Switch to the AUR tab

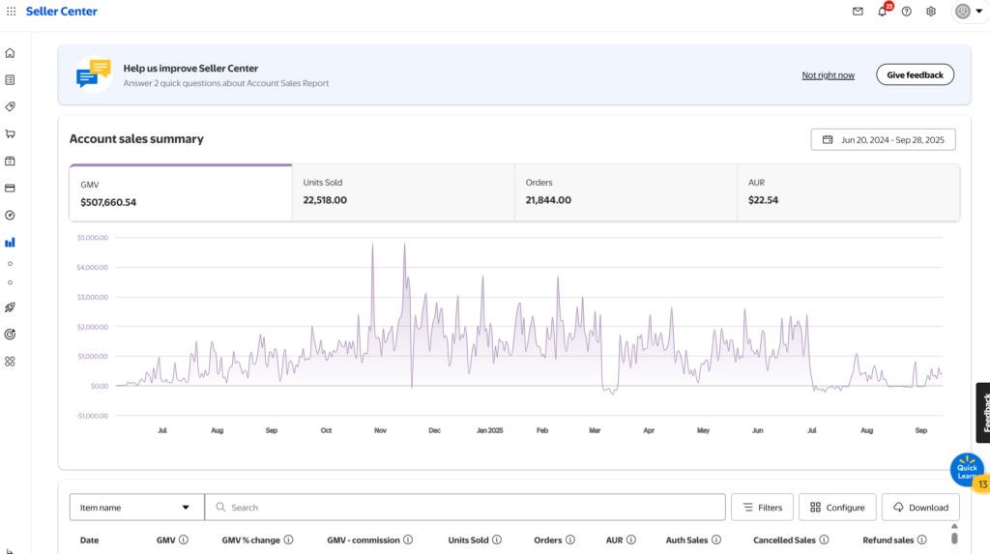click(848, 191)
